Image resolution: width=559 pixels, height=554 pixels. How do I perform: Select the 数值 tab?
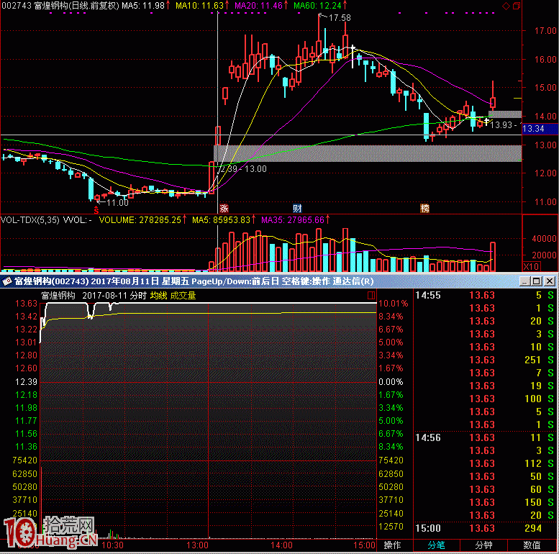coord(532,545)
